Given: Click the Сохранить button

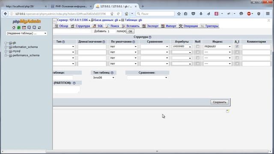Looking at the screenshot, I should tap(220, 102).
